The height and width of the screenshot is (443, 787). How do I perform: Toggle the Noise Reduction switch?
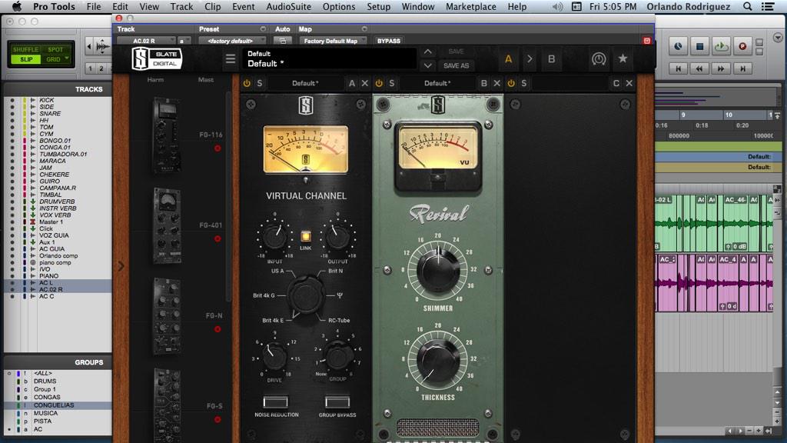click(276, 401)
